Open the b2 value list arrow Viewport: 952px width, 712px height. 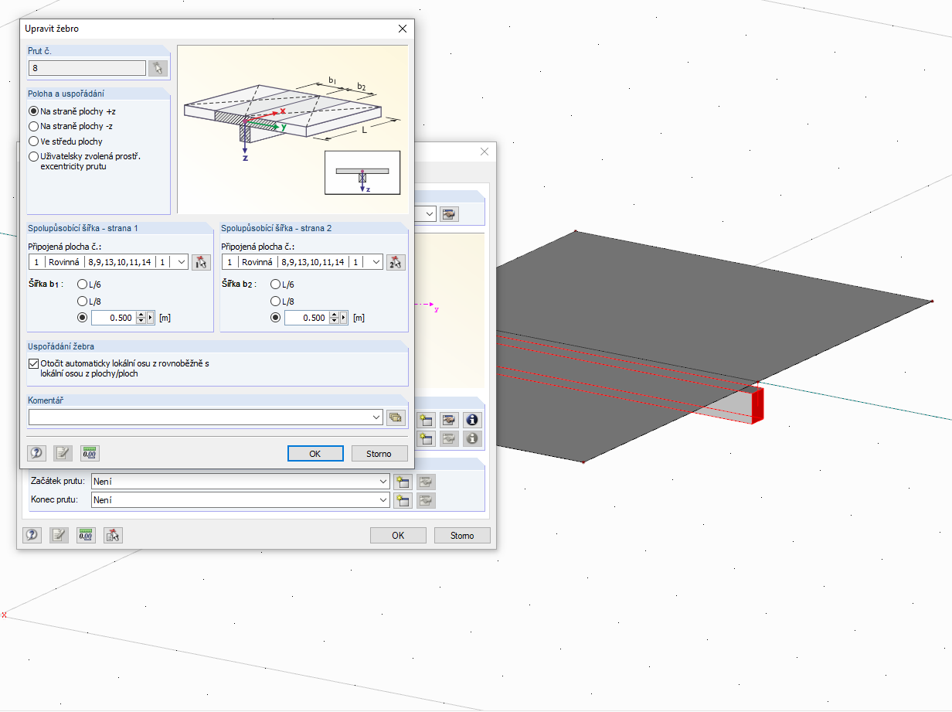(342, 318)
